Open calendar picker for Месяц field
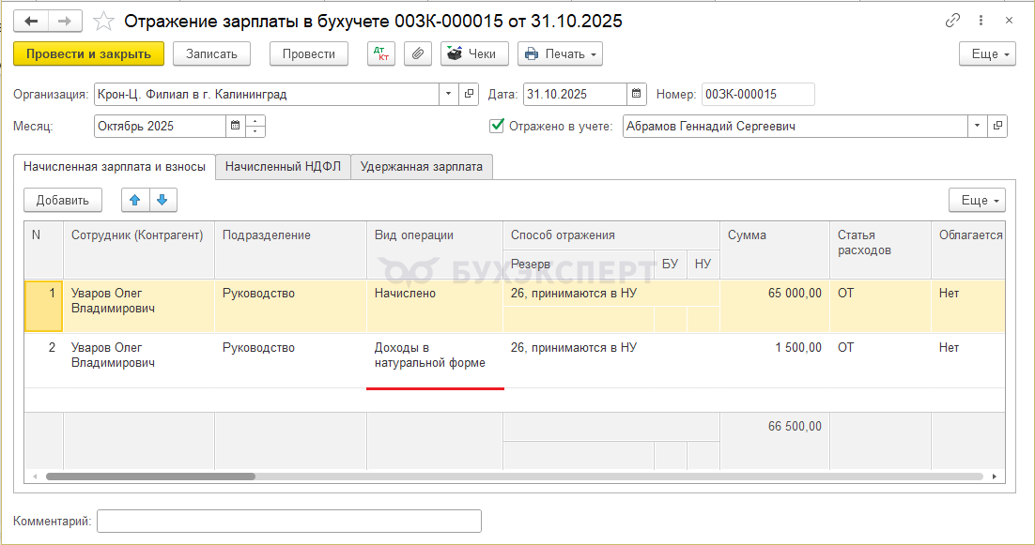 point(235,126)
